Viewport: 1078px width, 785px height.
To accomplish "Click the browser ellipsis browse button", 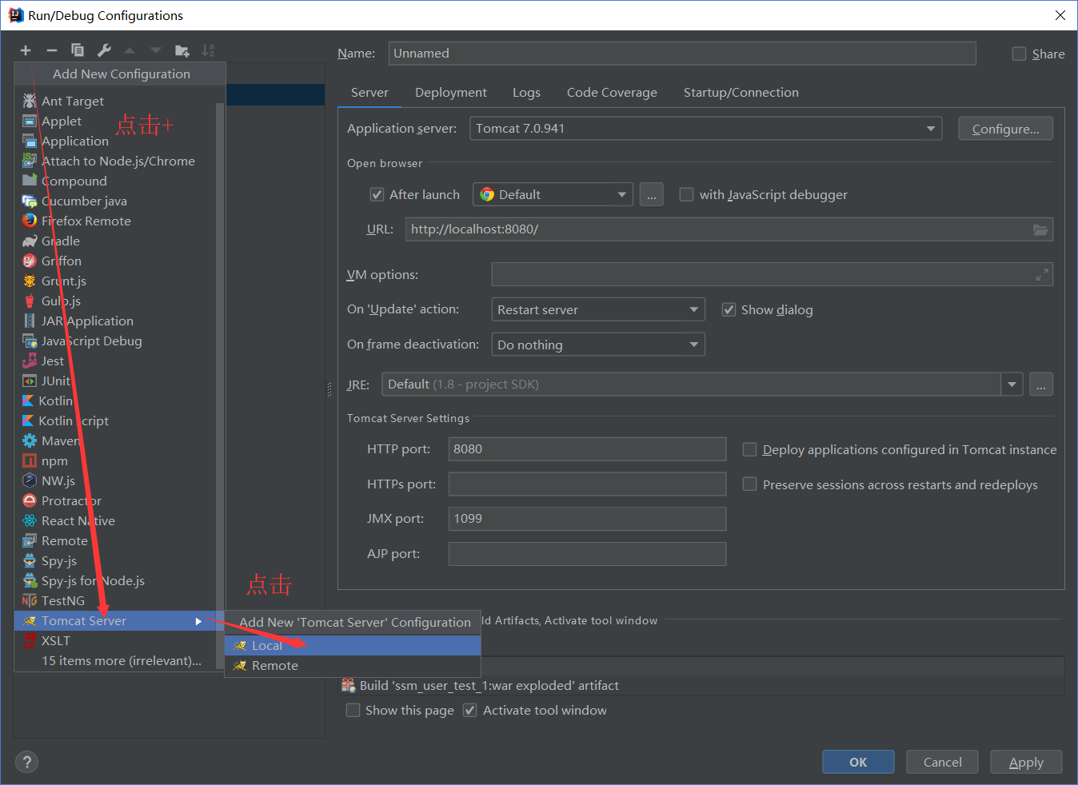I will 651,194.
